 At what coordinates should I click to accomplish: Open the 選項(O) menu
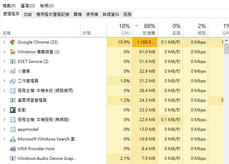click(x=28, y=6)
